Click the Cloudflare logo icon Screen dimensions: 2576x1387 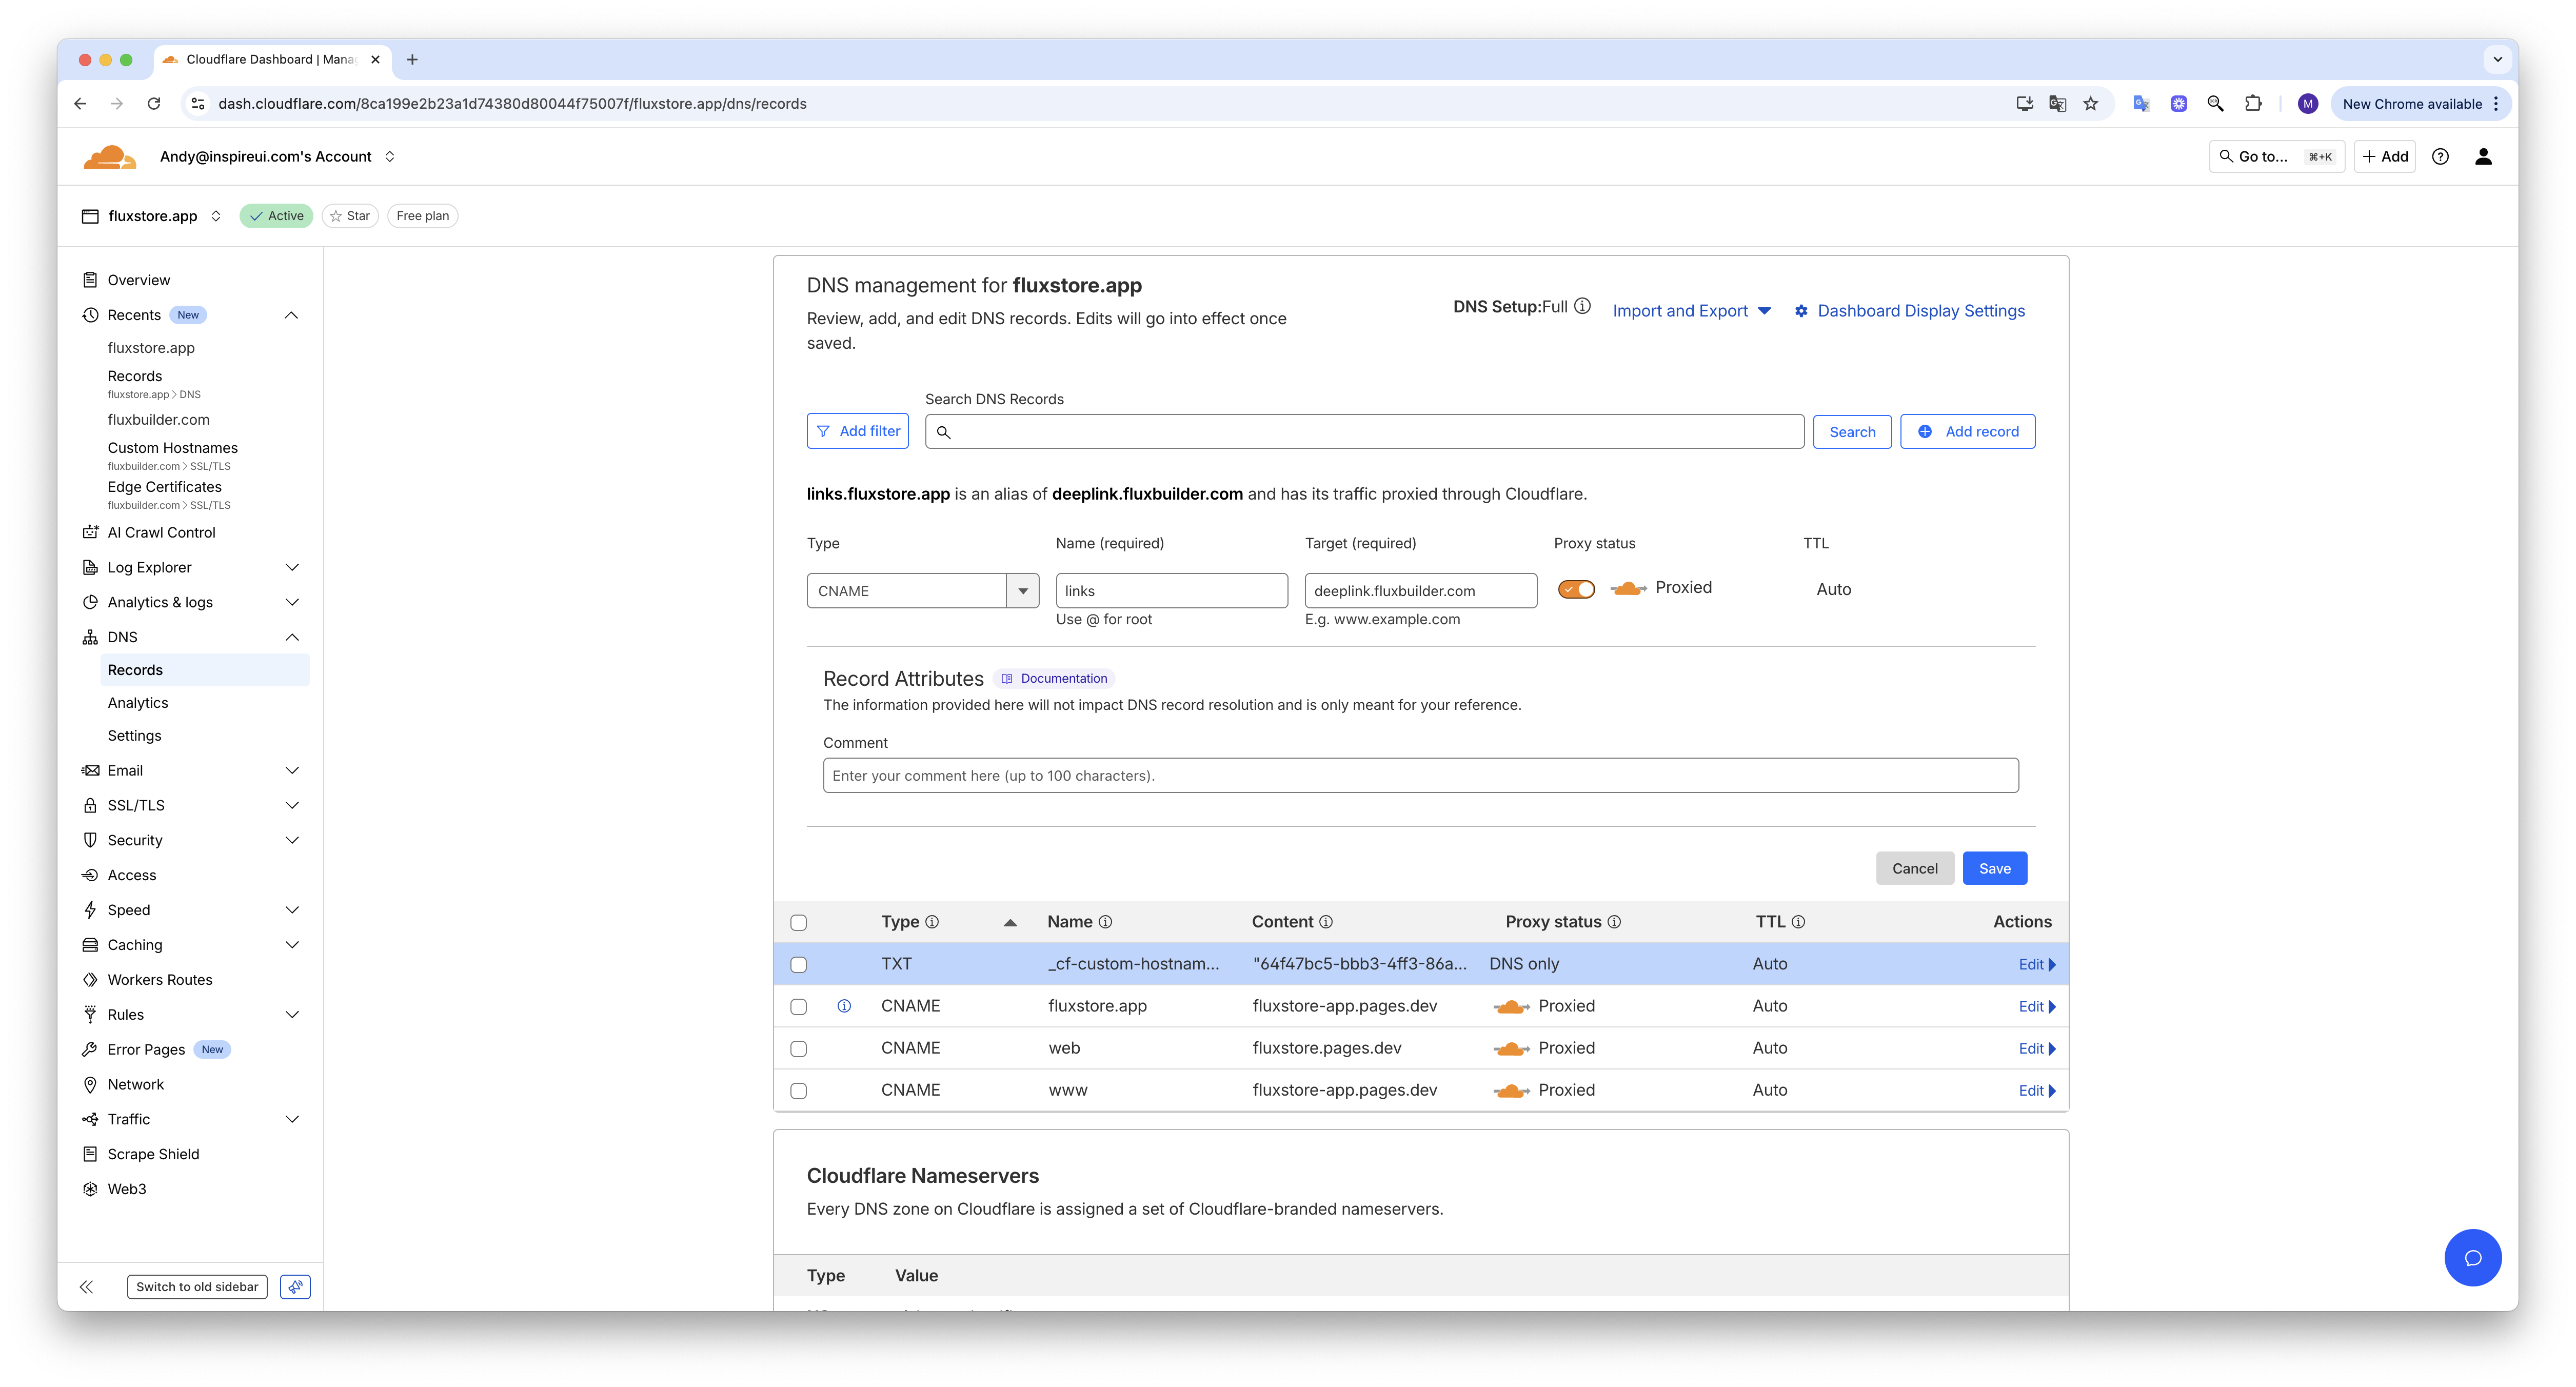[109, 157]
